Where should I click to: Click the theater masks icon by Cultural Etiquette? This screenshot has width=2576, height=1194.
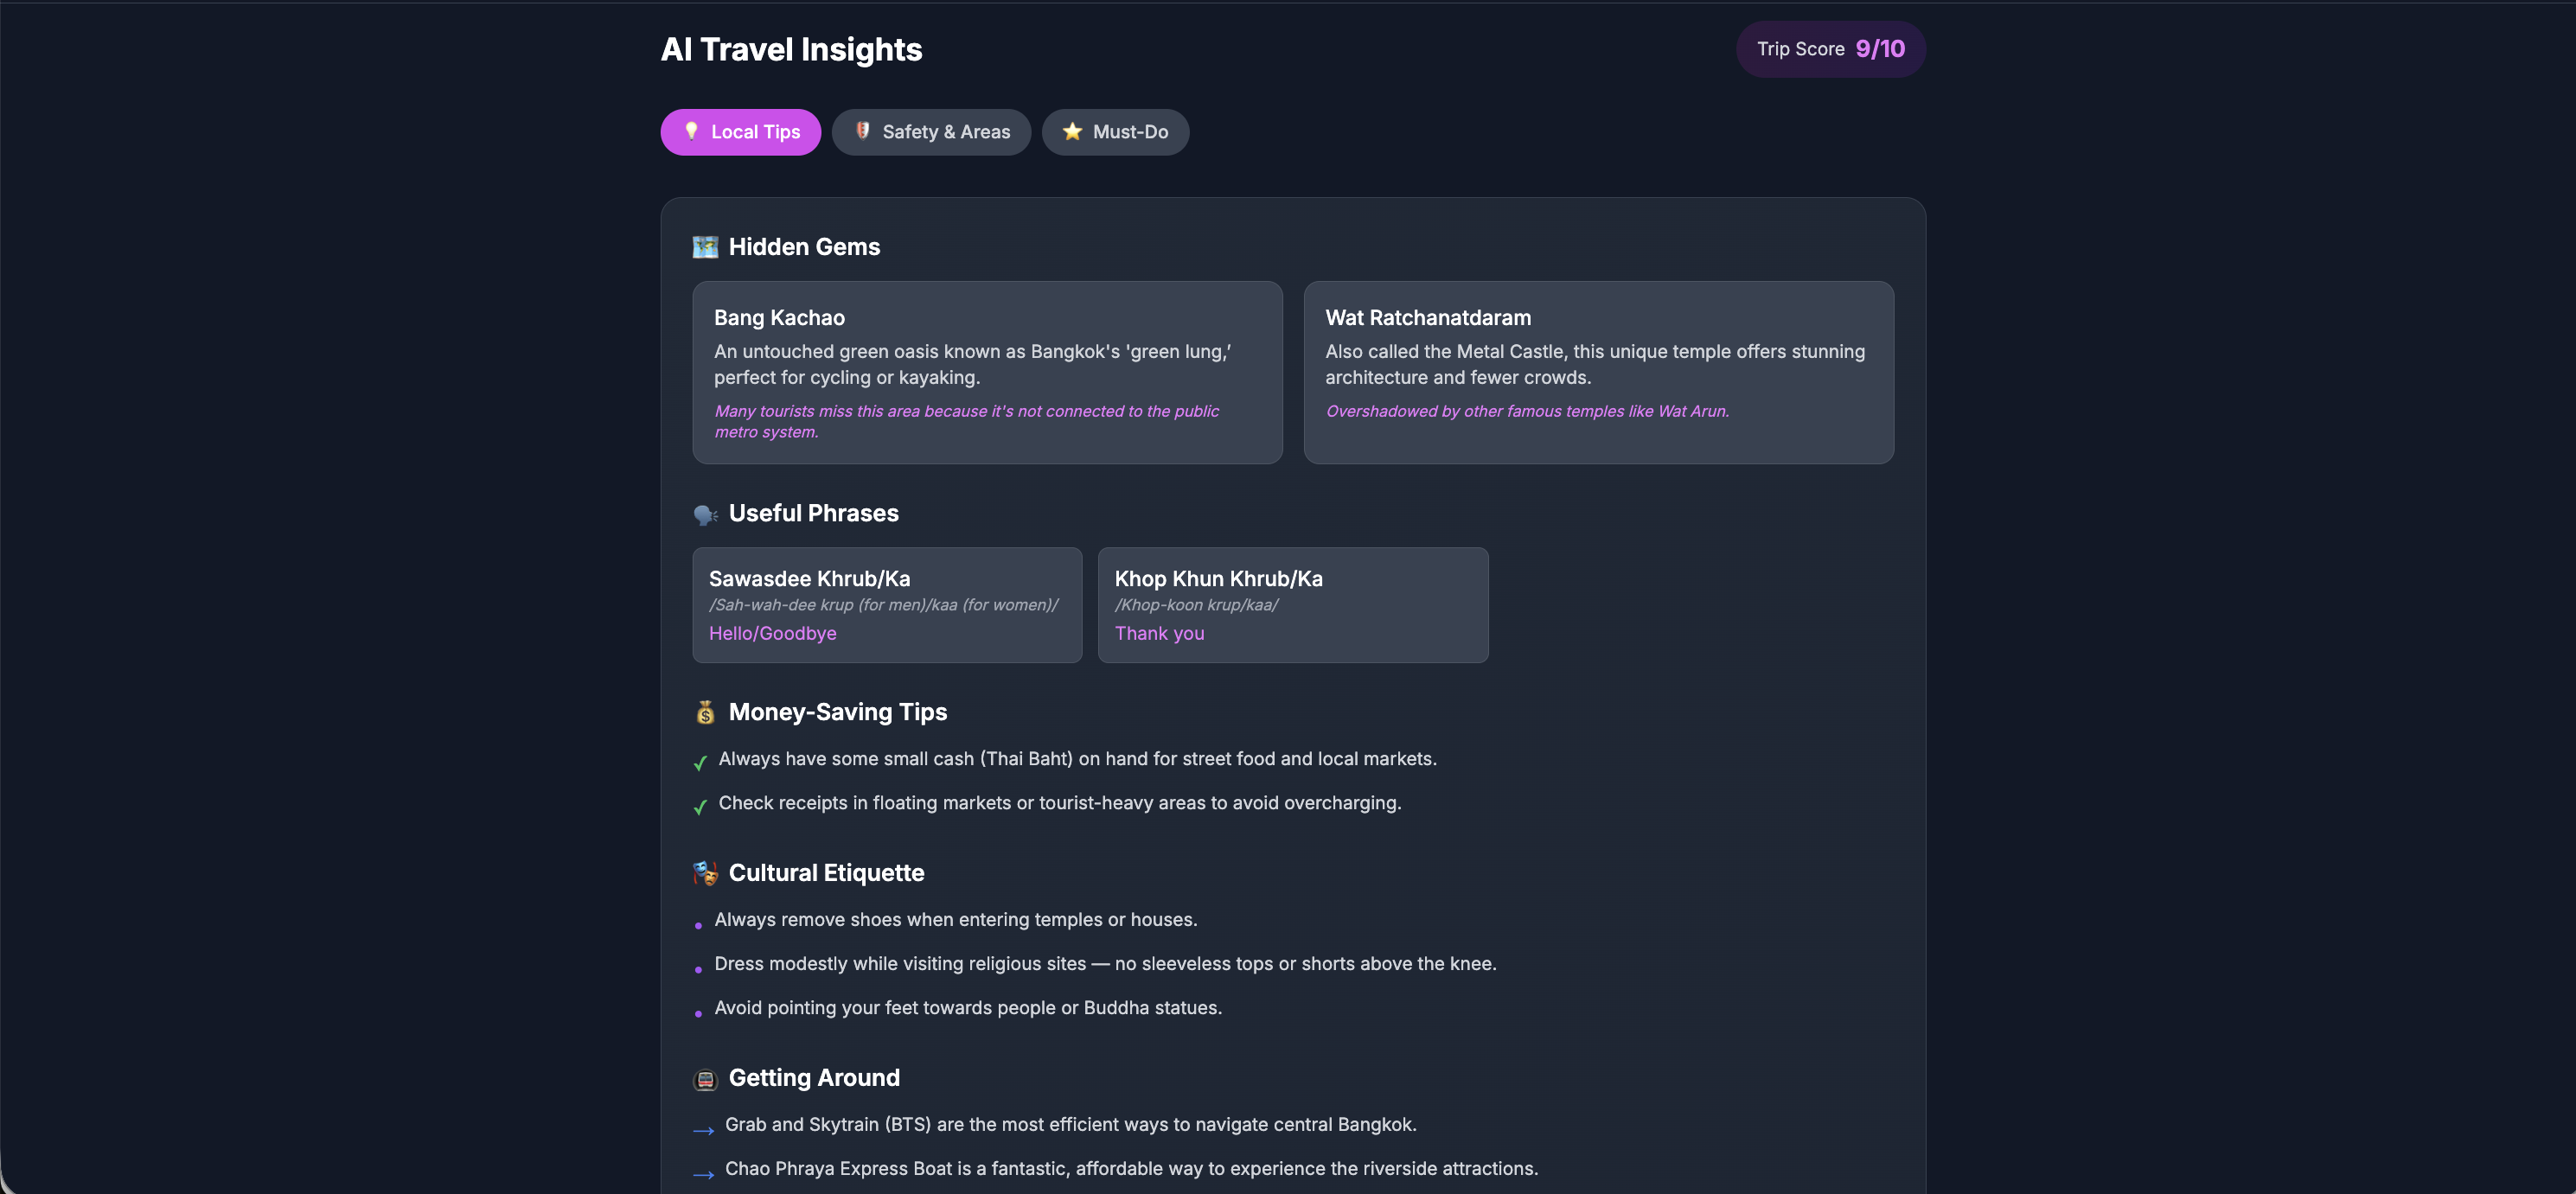coord(705,873)
